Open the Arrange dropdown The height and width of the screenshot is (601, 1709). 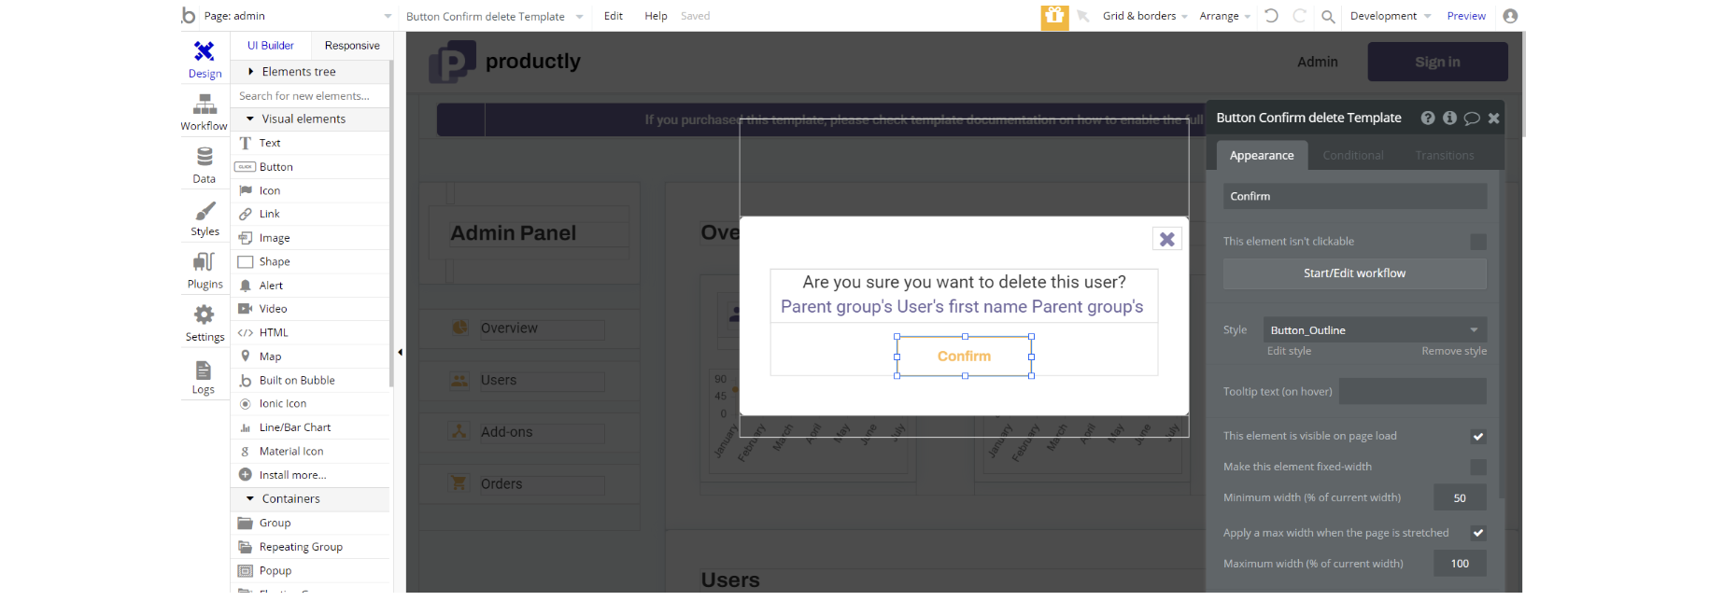click(1224, 16)
